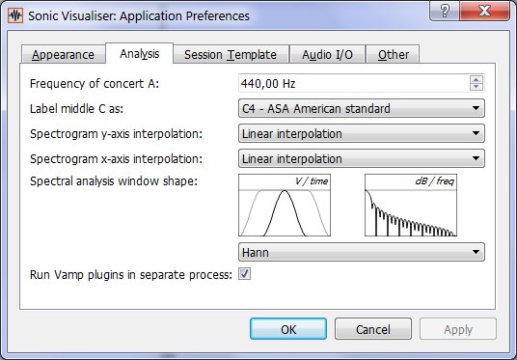Image resolution: width=517 pixels, height=360 pixels.
Task: Click the question mark help icon
Action: click(x=445, y=12)
